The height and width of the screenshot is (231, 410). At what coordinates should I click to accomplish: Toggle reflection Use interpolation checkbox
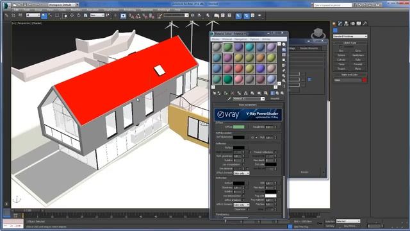[243, 164]
